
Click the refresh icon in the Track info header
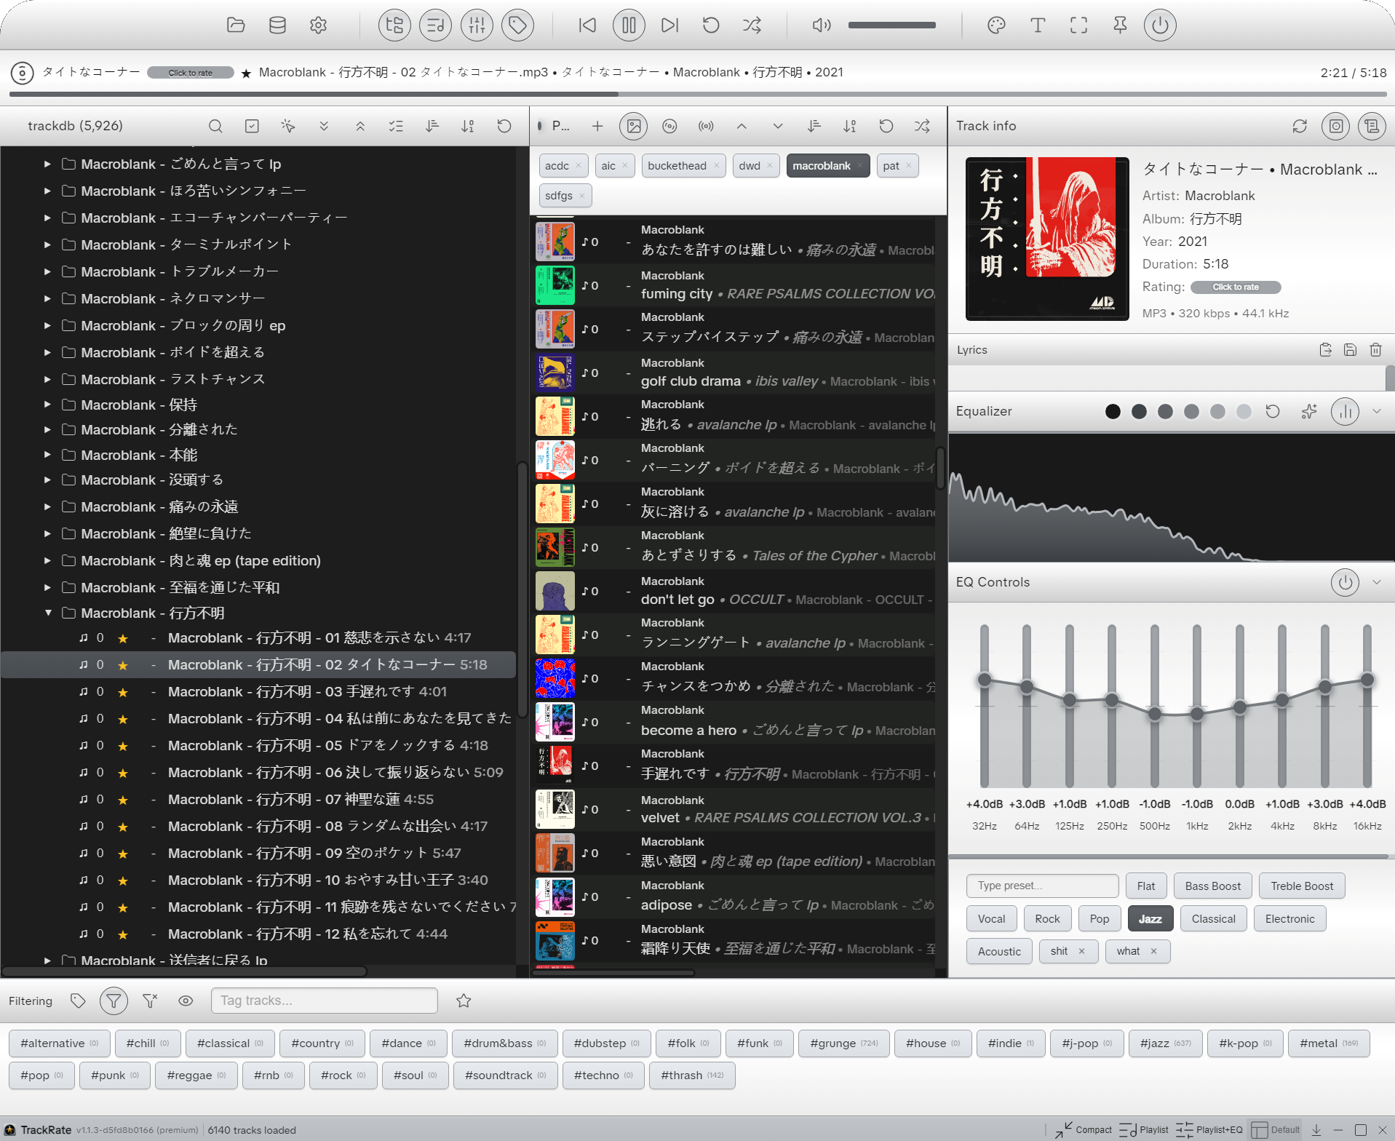[x=1300, y=126]
